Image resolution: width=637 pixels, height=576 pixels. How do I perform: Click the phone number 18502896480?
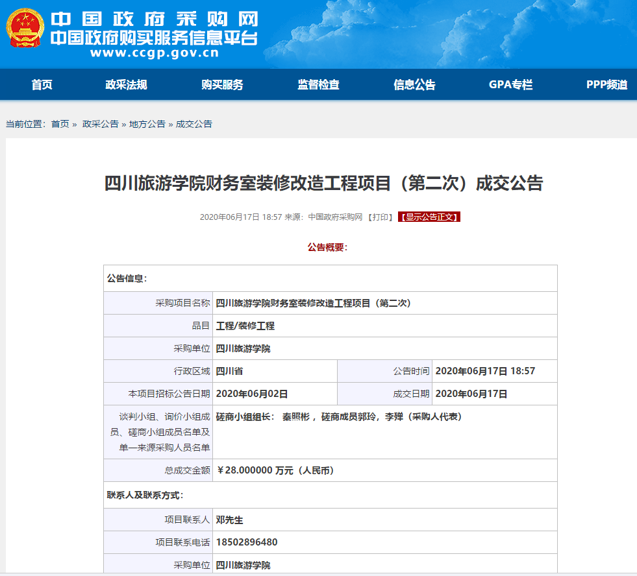coord(247,542)
